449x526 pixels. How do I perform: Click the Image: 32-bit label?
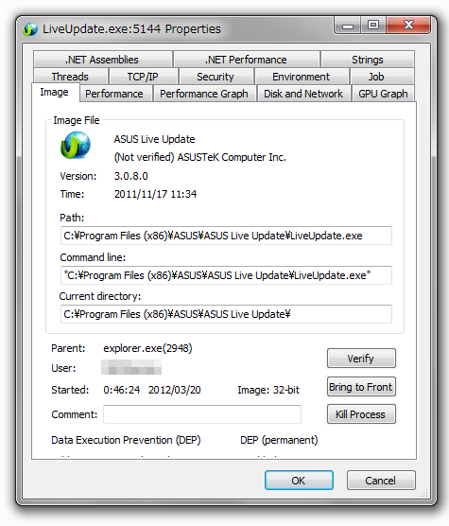(x=268, y=390)
